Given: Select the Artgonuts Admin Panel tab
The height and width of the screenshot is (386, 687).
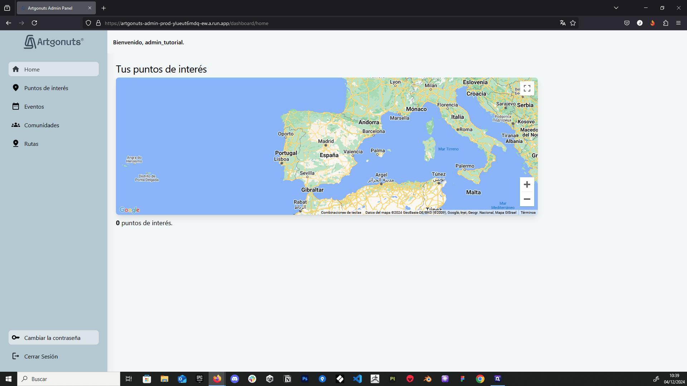Looking at the screenshot, I should (x=56, y=8).
